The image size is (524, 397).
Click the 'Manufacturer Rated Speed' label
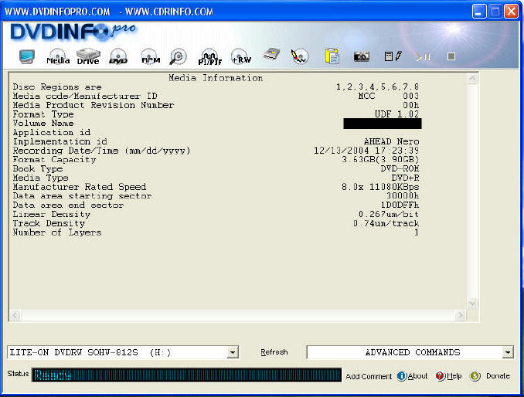tap(80, 187)
